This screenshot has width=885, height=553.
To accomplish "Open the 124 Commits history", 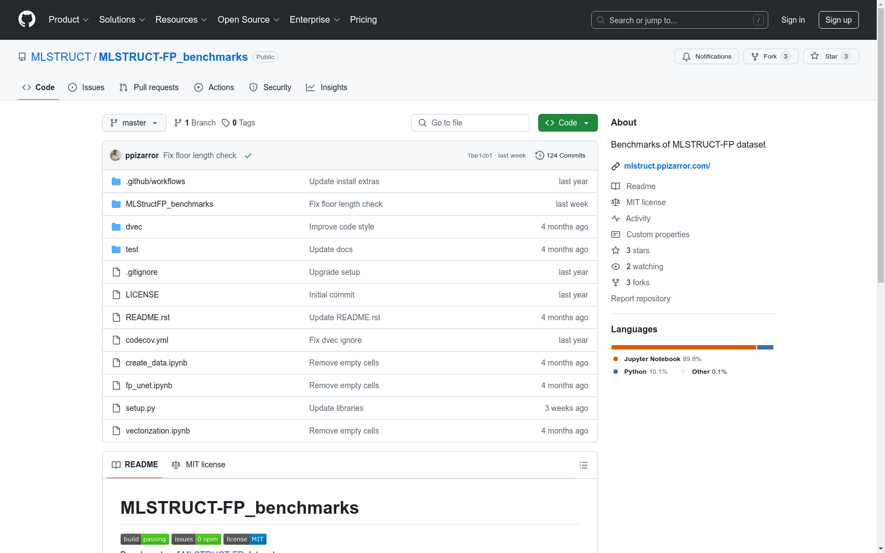I will pos(560,155).
